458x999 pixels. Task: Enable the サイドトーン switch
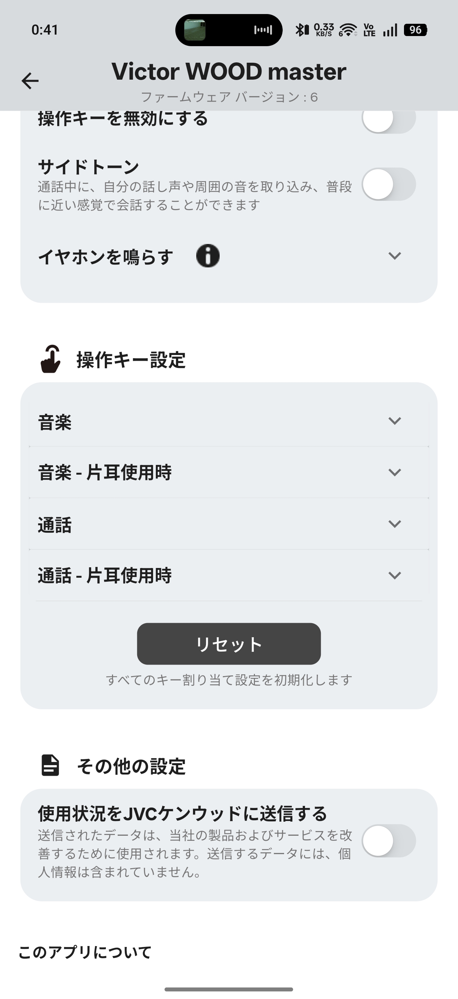tap(389, 184)
